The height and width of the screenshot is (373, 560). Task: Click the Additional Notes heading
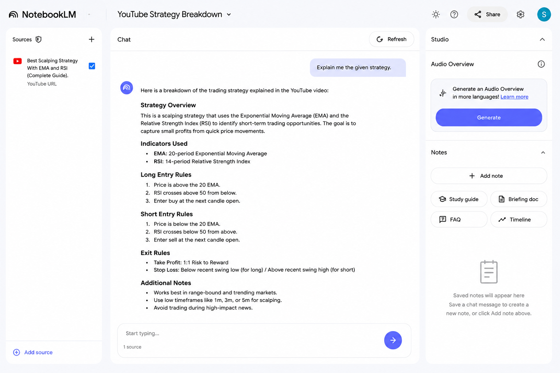[x=166, y=283]
